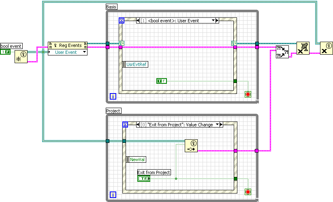Select the Basis event structure timeout hourglass
Viewport: 333px width, 202px height.
point(122,20)
